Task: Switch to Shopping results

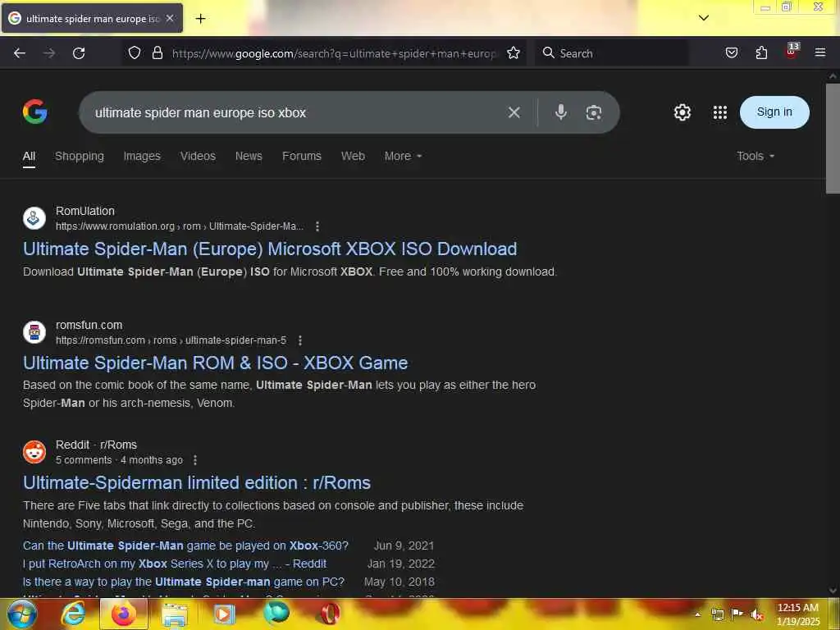Action: click(x=80, y=157)
